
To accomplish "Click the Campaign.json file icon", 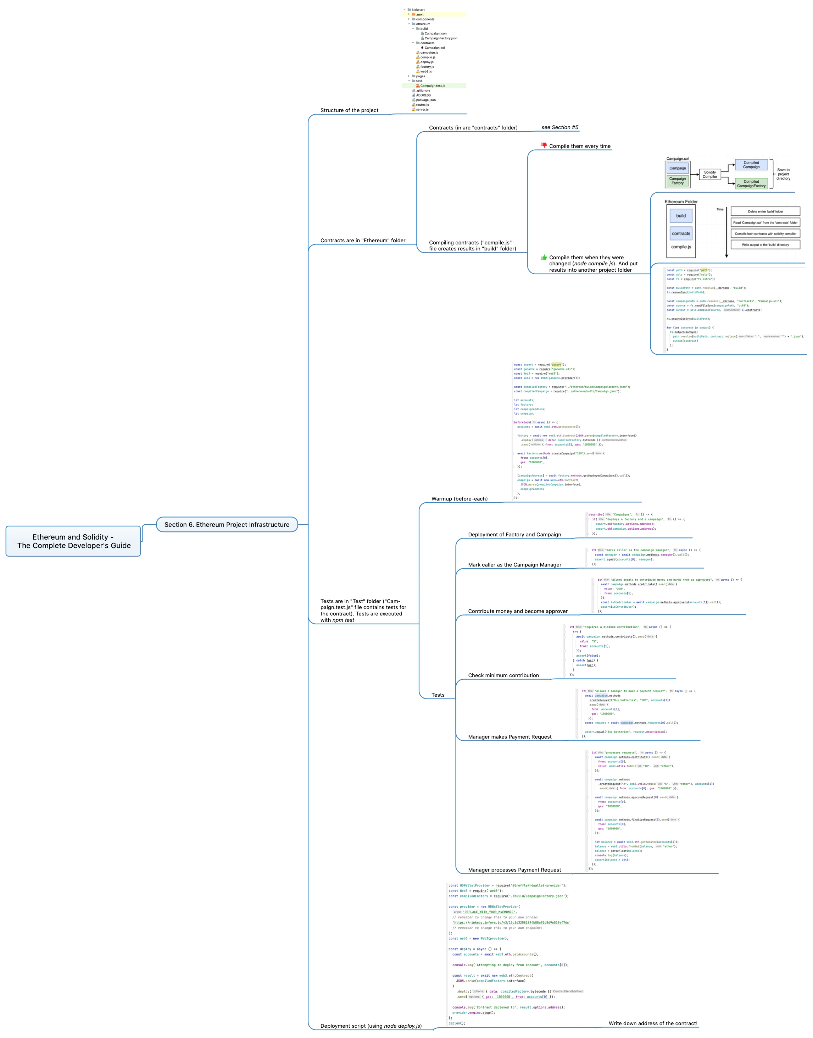I will (423, 33).
